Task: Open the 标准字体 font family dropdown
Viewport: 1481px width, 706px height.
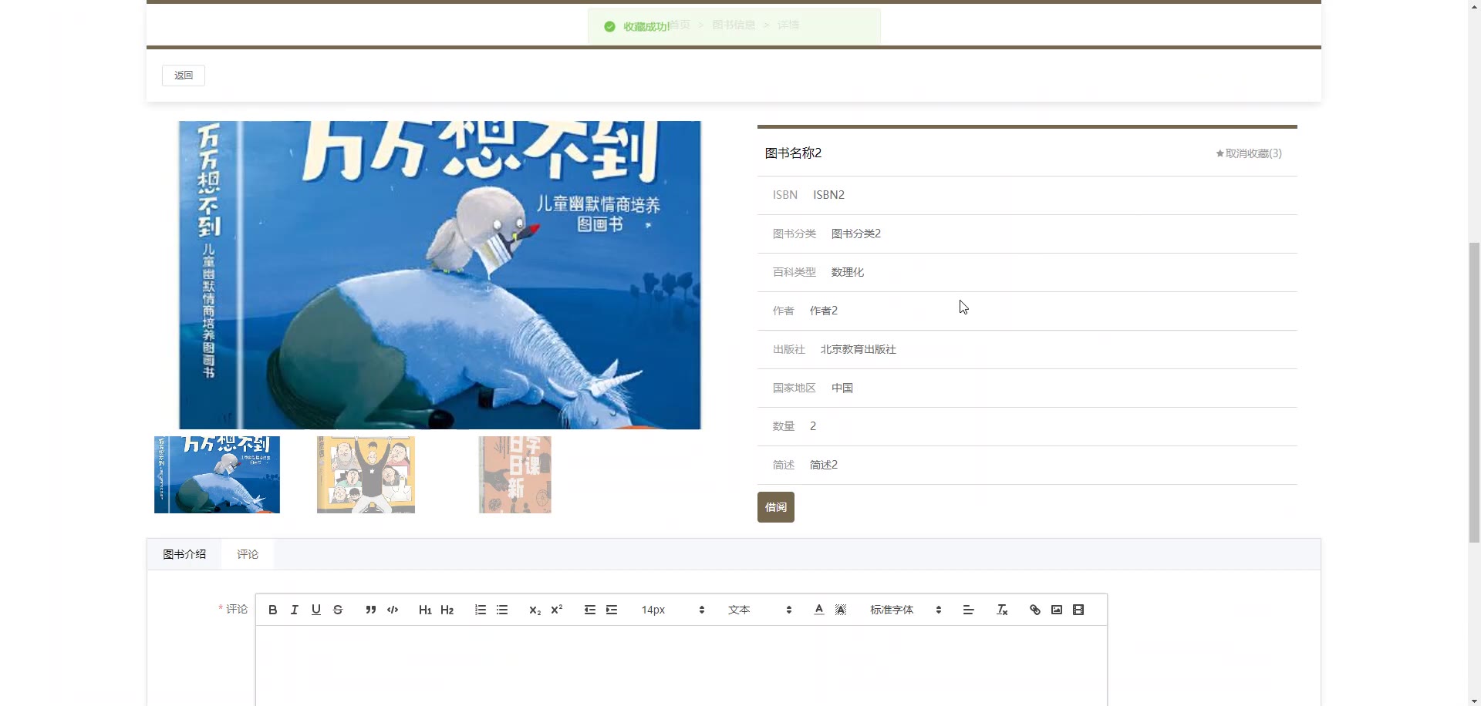Action: tap(906, 610)
